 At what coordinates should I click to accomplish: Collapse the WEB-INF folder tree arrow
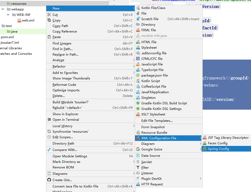pyautogui.click(x=8, y=15)
